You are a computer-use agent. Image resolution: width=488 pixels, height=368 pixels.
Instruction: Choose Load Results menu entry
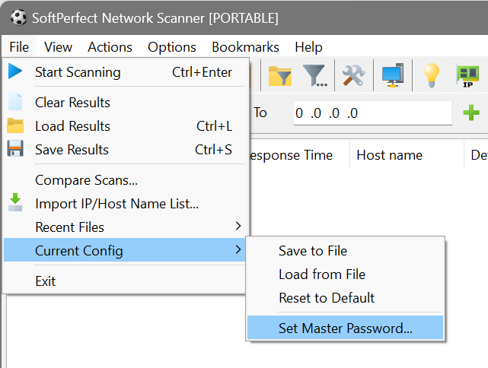pyautogui.click(x=126, y=126)
